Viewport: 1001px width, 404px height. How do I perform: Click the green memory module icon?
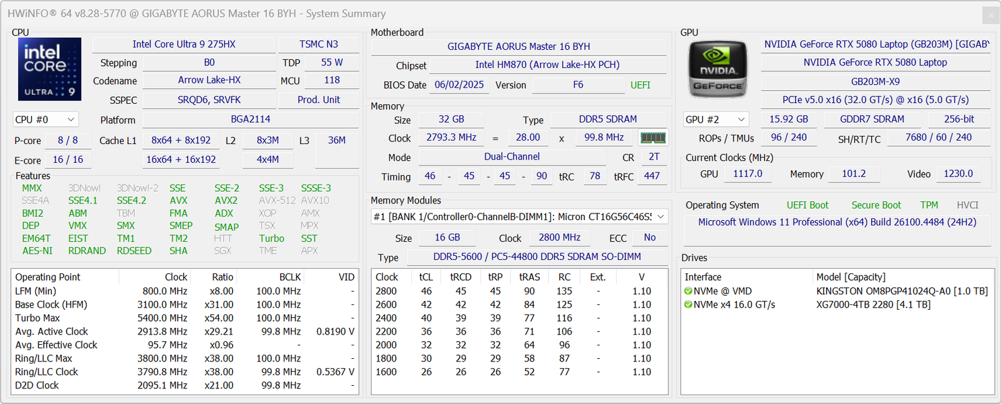coord(652,138)
